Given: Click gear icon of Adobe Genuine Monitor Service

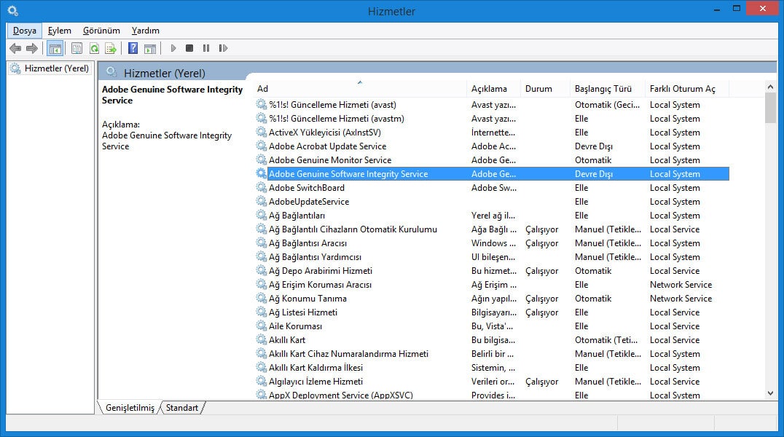Looking at the screenshot, I should 261,160.
